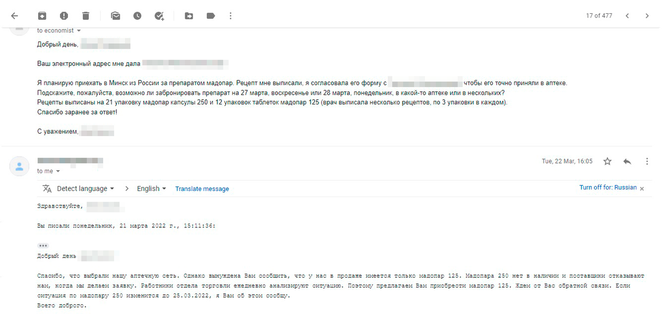Mark the conversation as unread
This screenshot has width=662, height=332.
click(x=115, y=16)
